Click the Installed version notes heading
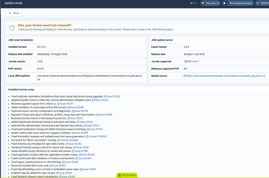The image size is (269, 178). tap(21, 90)
